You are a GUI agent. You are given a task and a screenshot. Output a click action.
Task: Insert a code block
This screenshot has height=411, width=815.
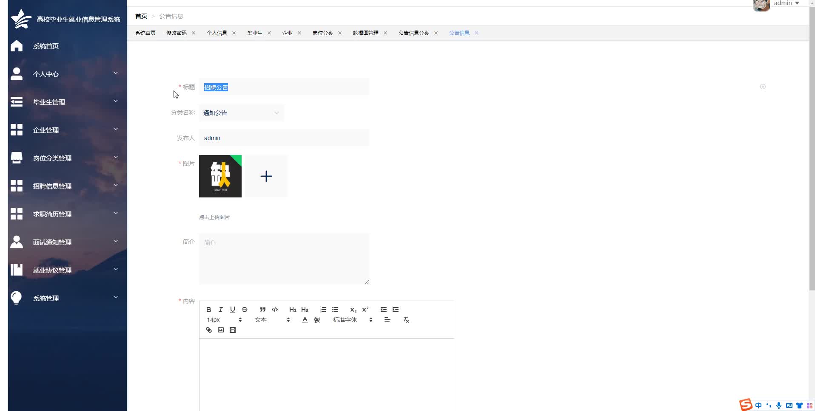(x=275, y=310)
